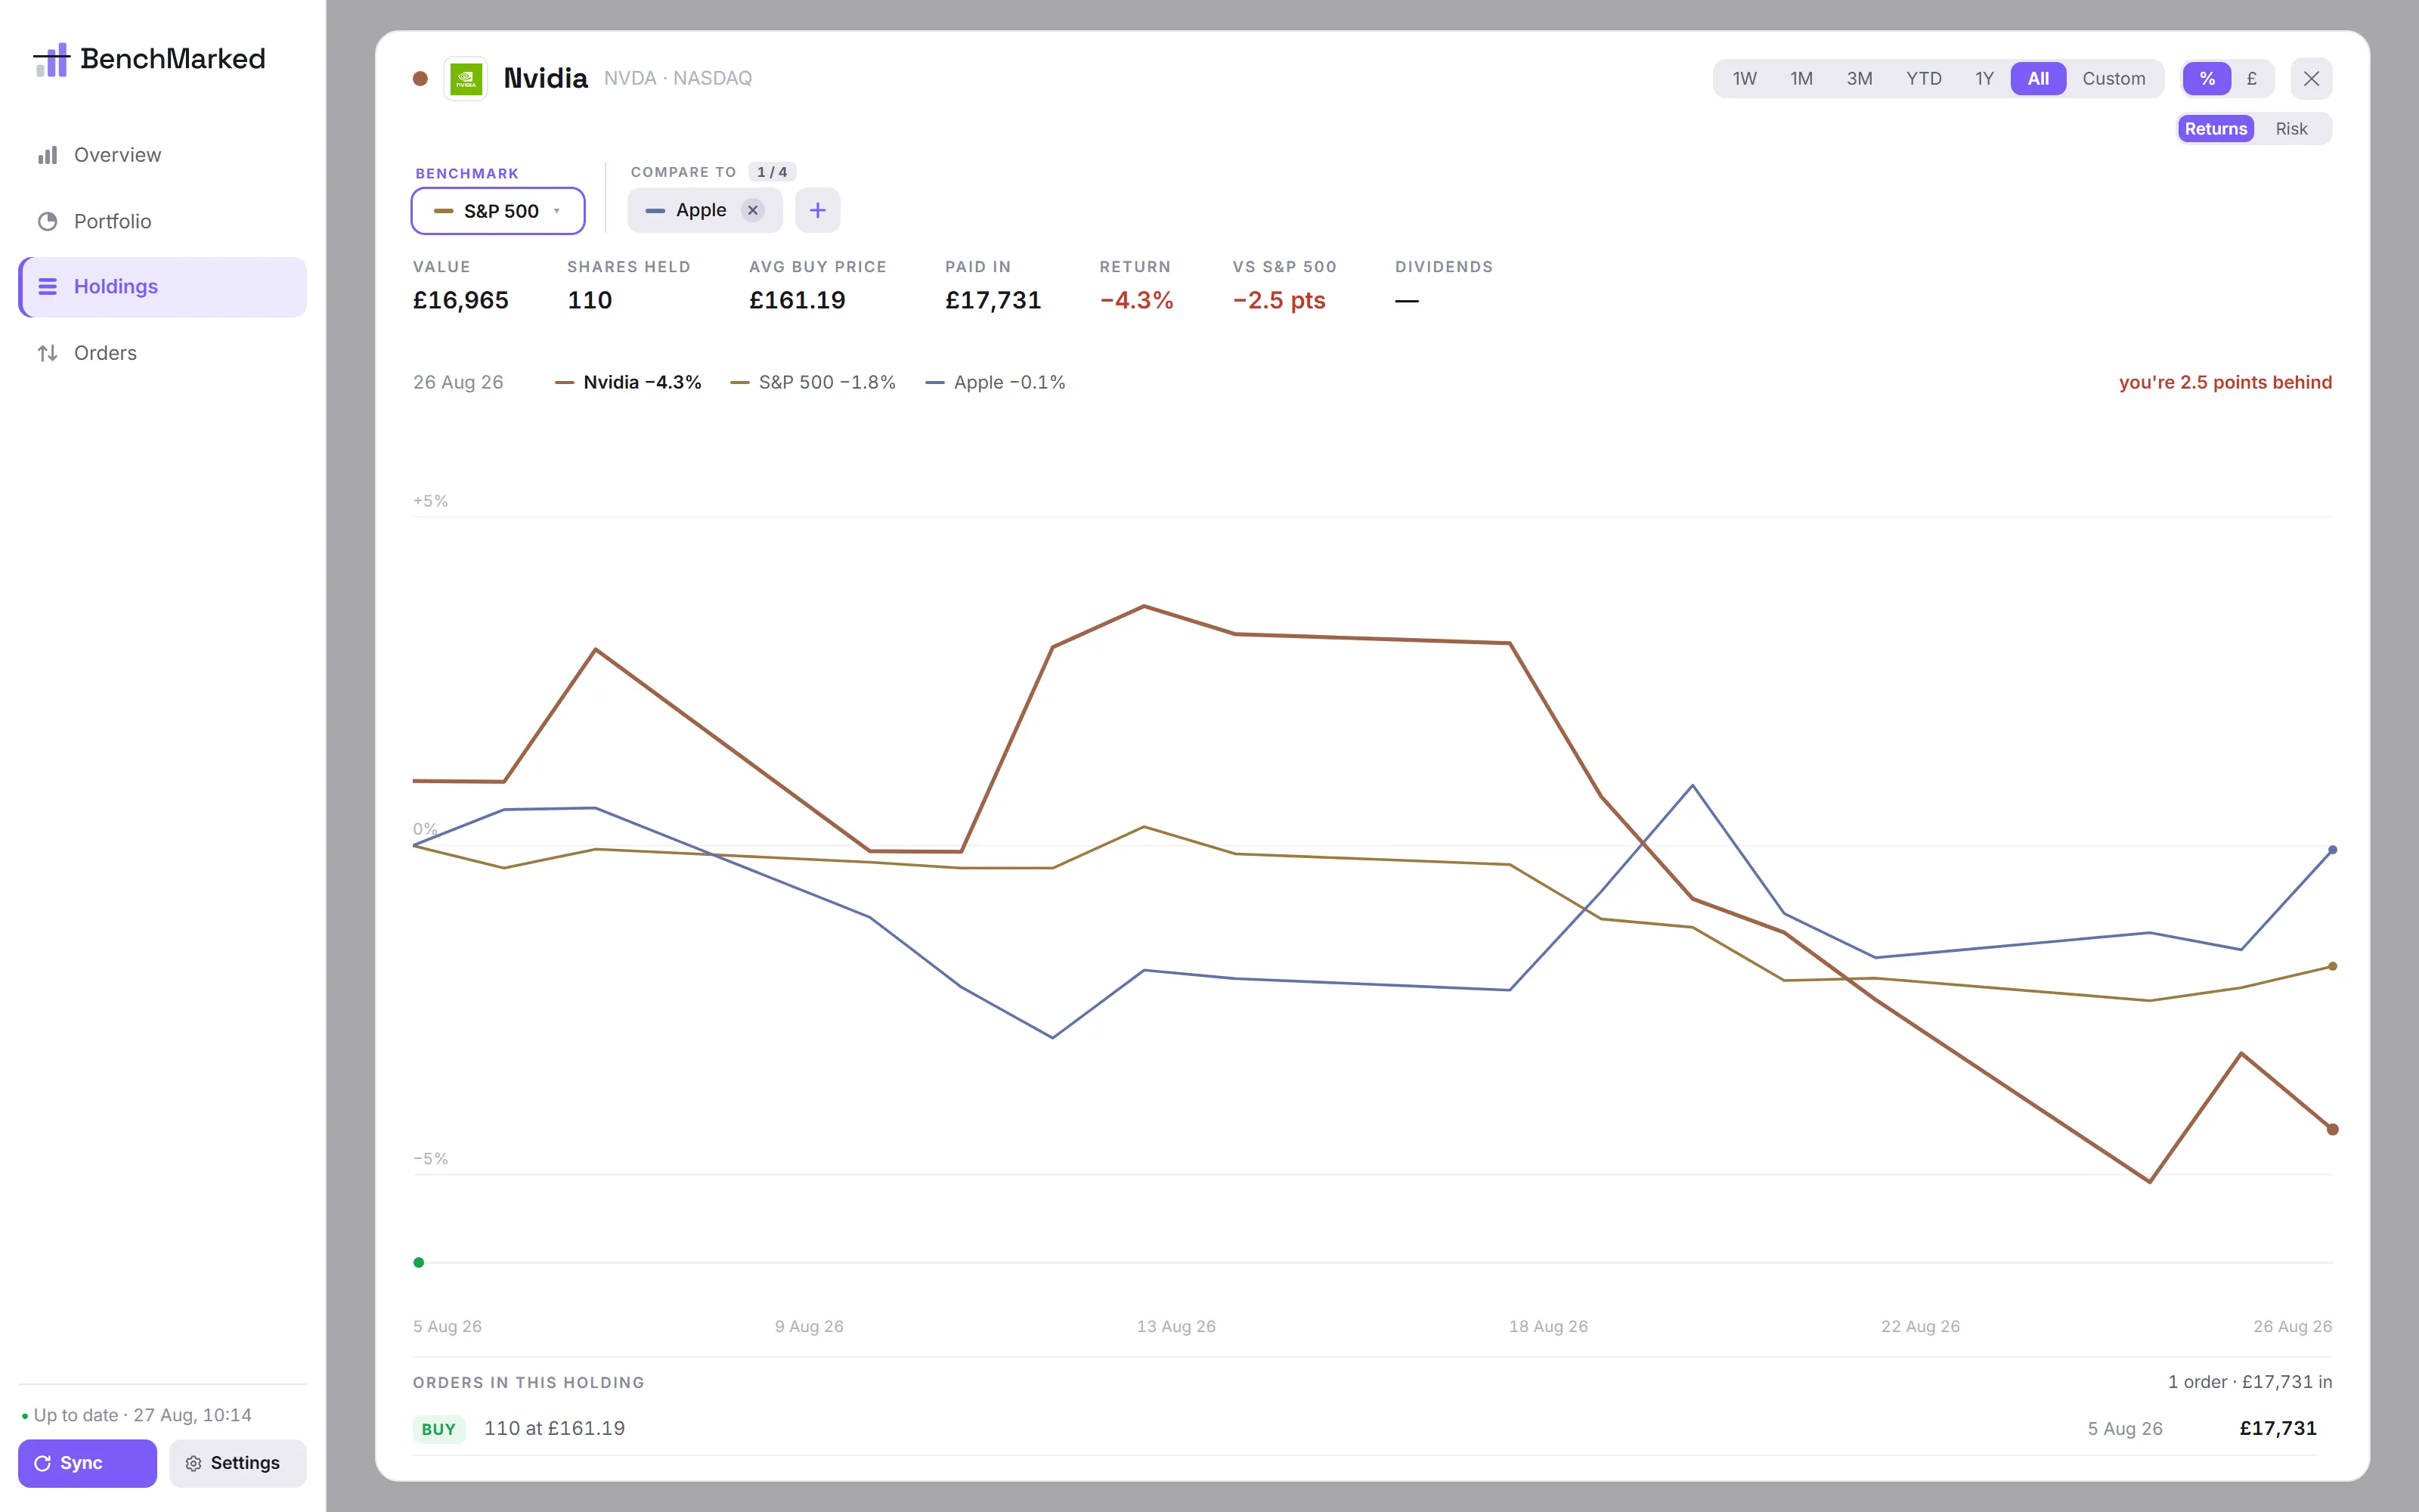Click the Settings gear icon

[x=193, y=1463]
